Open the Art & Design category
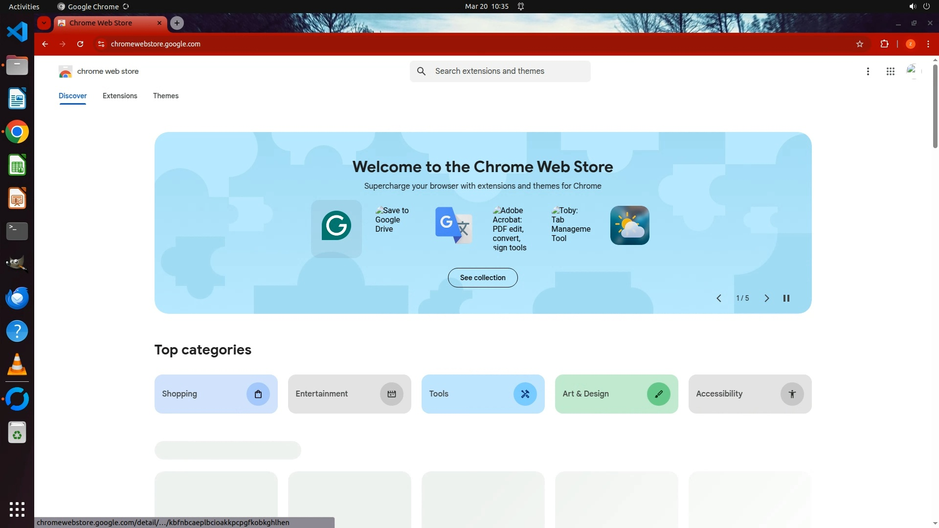The width and height of the screenshot is (939, 528). pos(616,394)
